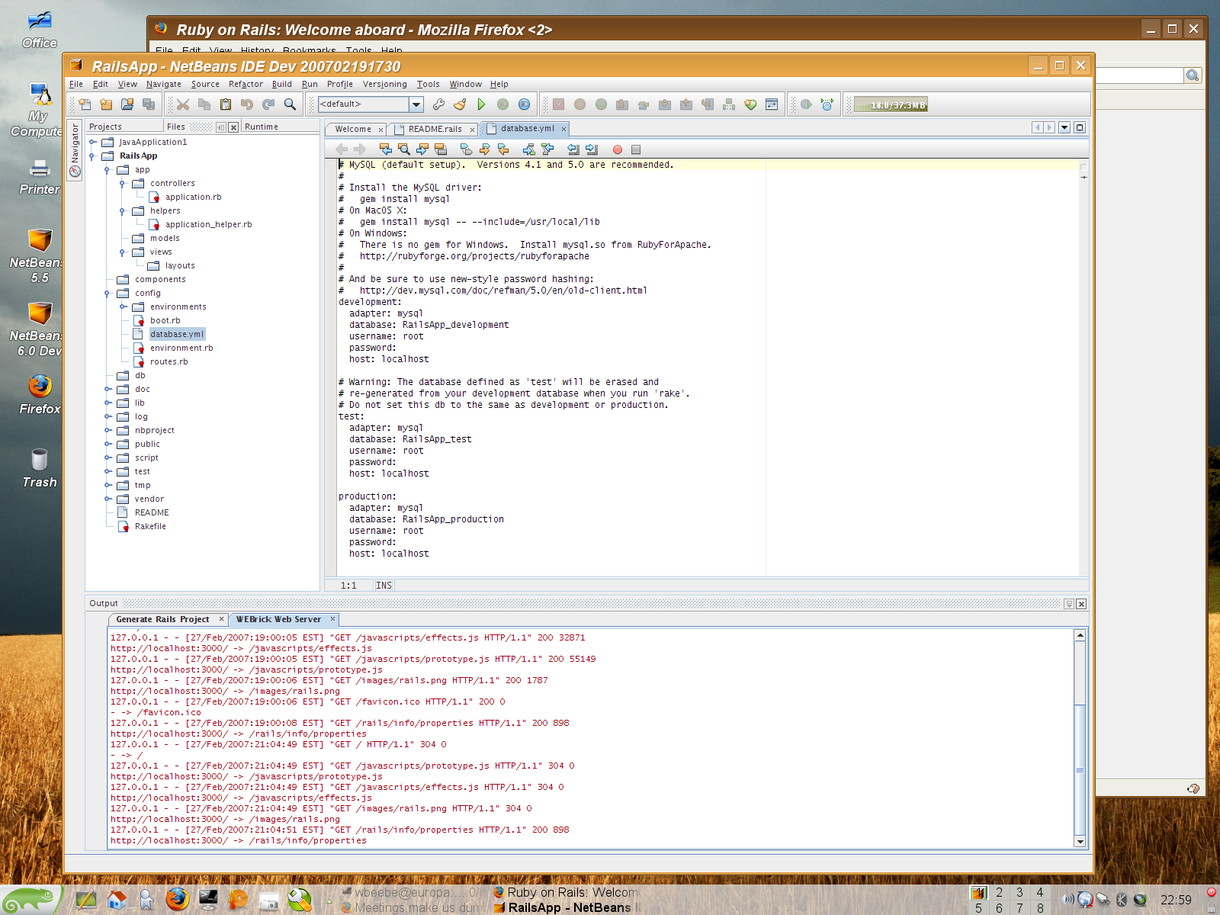This screenshot has width=1220, height=915.
Task: Open the <default> configuration combo box
Action: 371,104
